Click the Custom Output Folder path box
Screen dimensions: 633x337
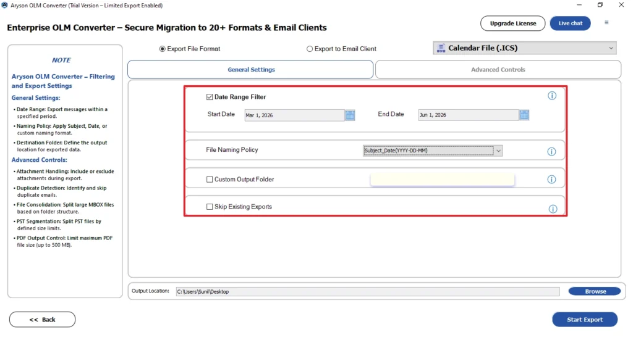(443, 180)
